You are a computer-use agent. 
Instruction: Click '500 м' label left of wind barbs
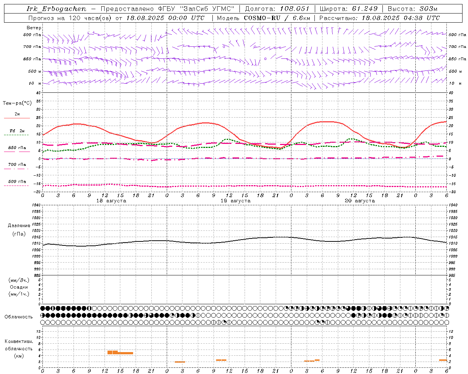click(35, 71)
